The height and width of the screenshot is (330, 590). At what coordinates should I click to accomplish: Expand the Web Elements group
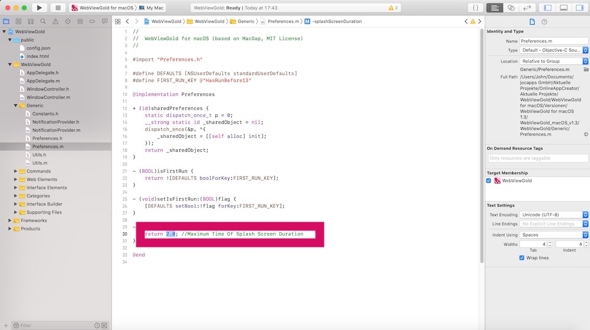15,179
